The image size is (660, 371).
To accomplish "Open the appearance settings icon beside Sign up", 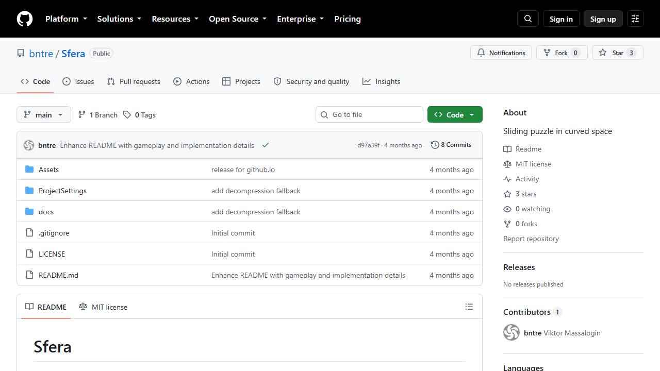I will (x=635, y=19).
